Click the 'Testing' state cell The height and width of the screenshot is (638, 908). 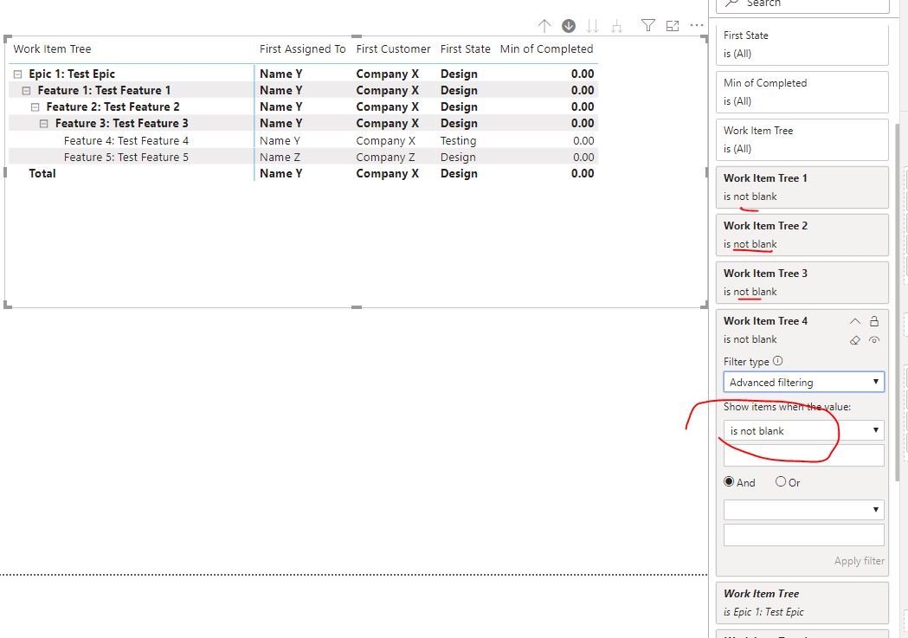458,141
